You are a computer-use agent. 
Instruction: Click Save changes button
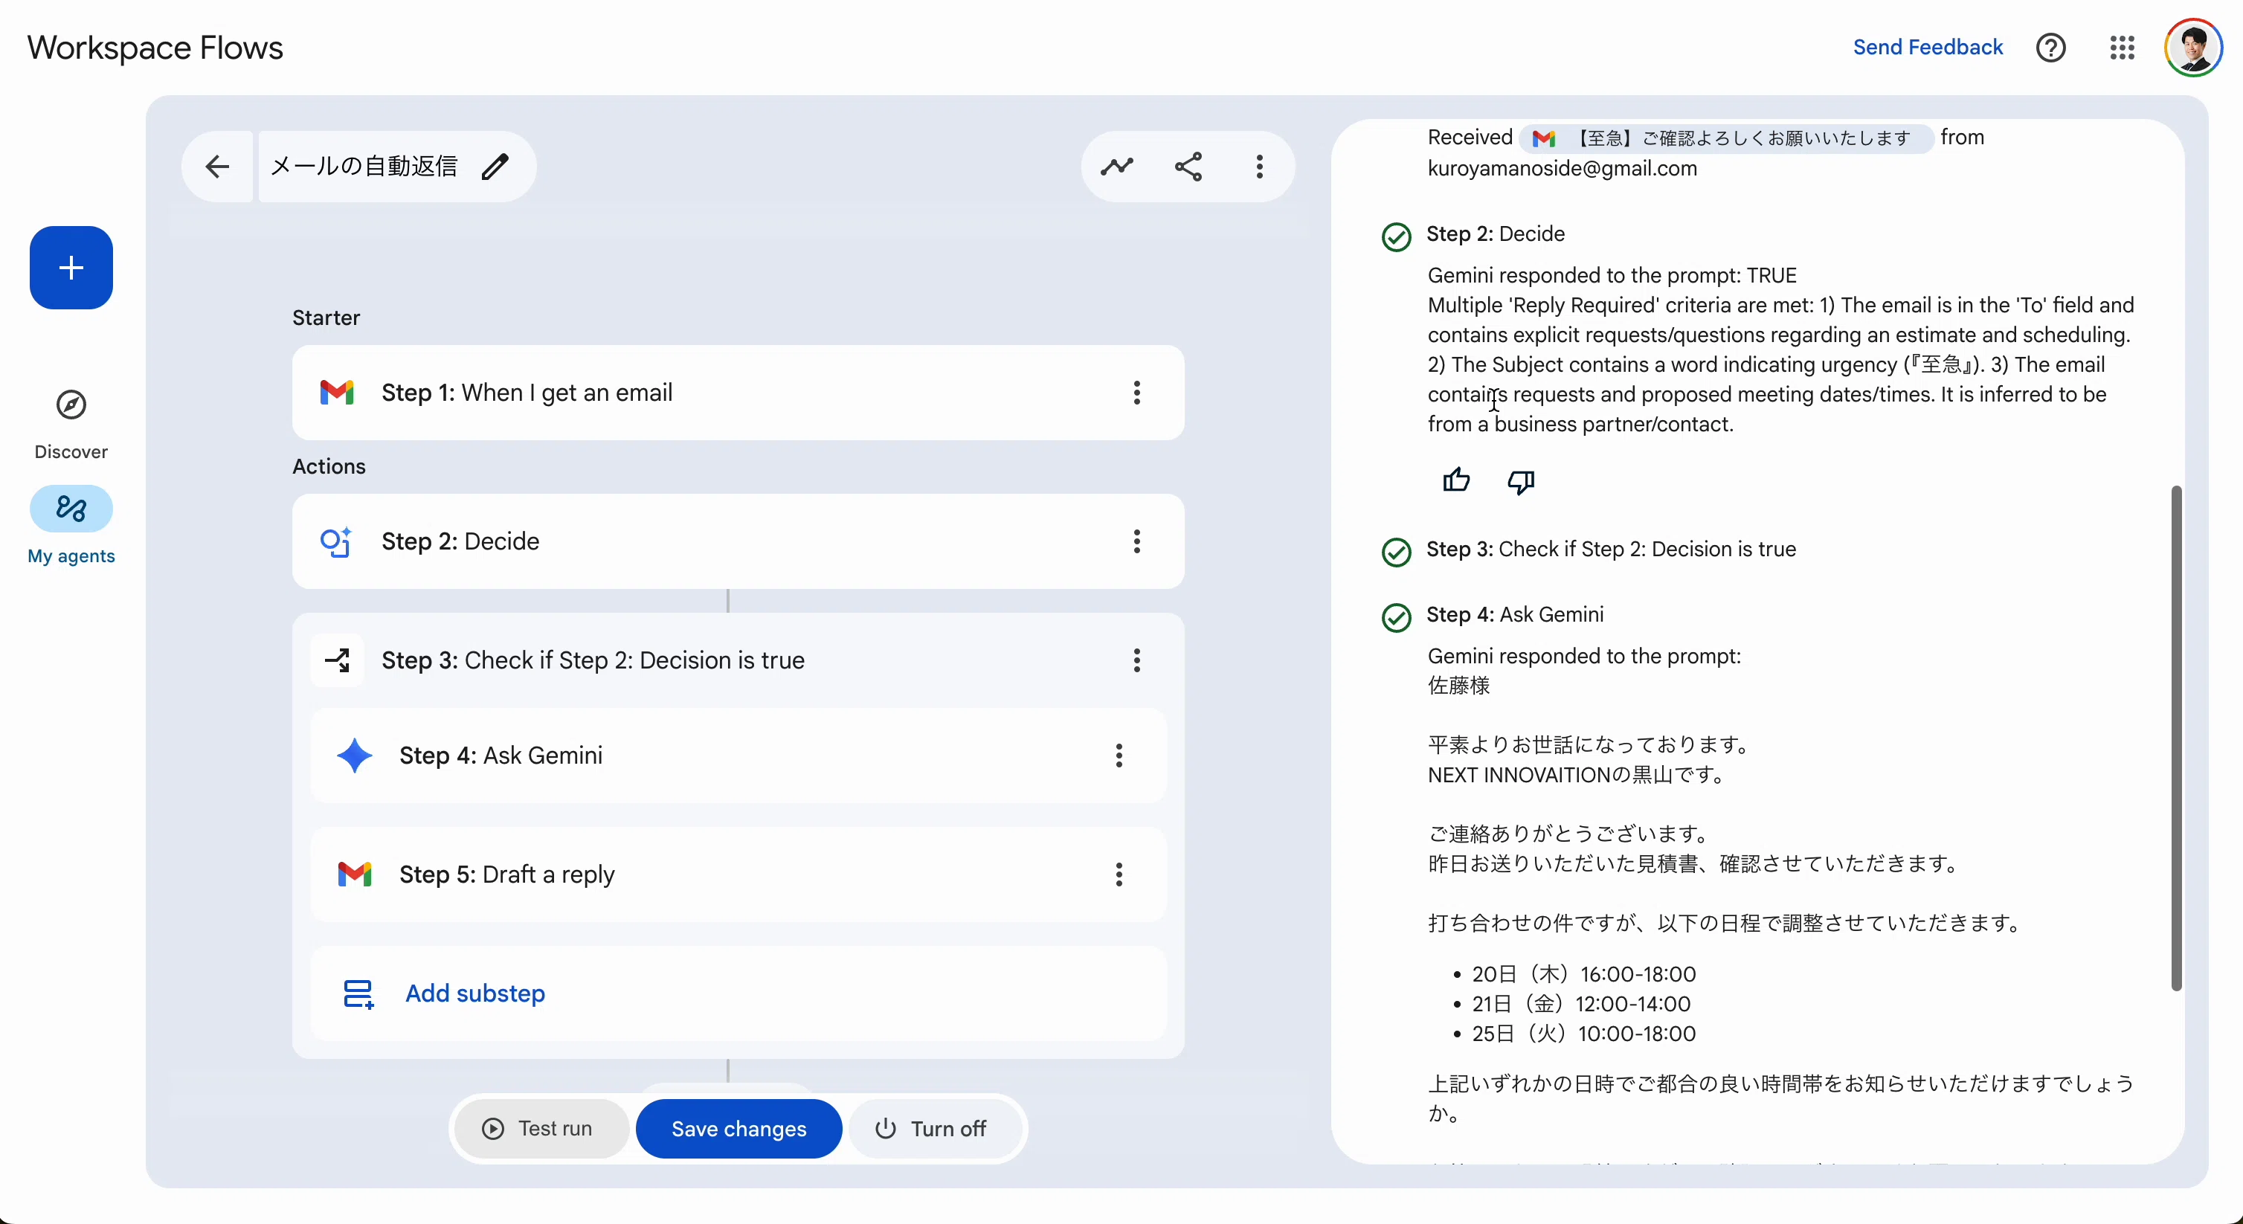(x=738, y=1129)
